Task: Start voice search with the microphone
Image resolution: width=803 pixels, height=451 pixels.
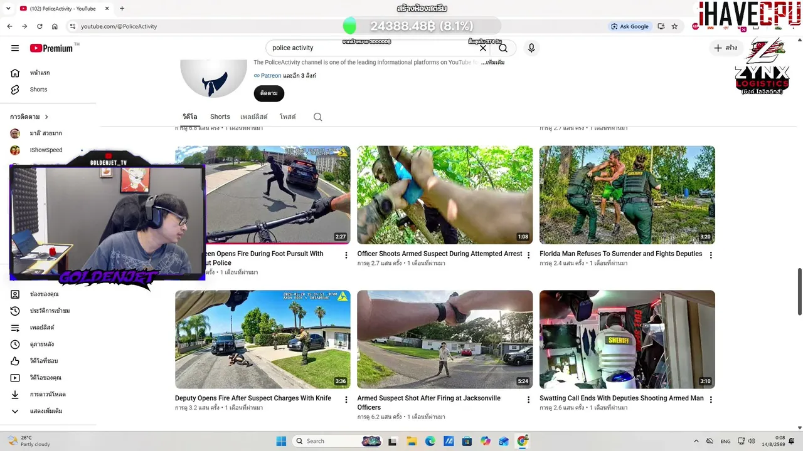Action: pos(531,48)
